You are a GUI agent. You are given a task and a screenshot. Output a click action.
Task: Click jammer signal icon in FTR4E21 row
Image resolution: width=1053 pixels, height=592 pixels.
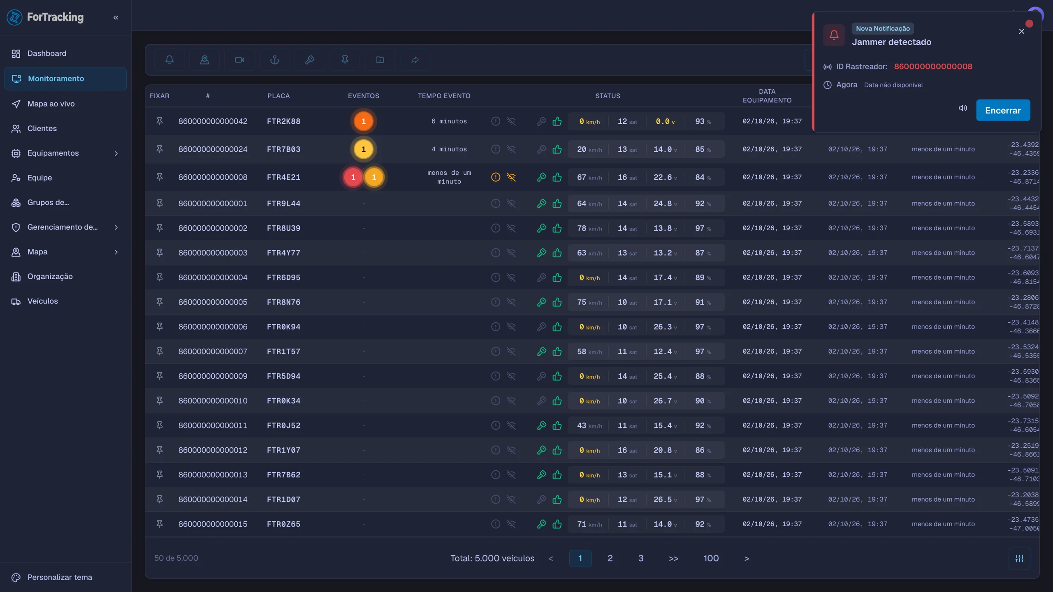[511, 177]
